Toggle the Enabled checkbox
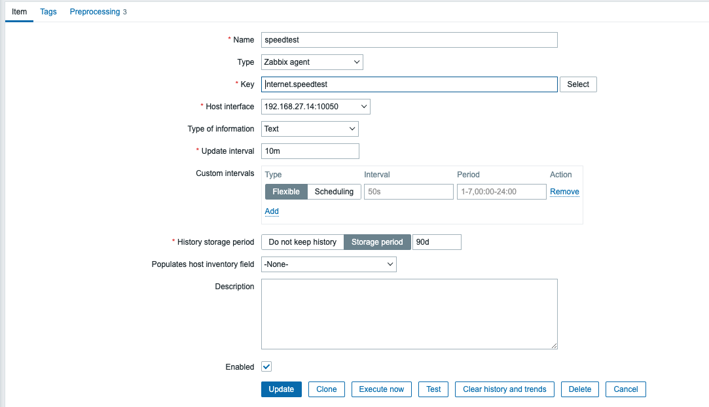709x407 pixels. [266, 367]
